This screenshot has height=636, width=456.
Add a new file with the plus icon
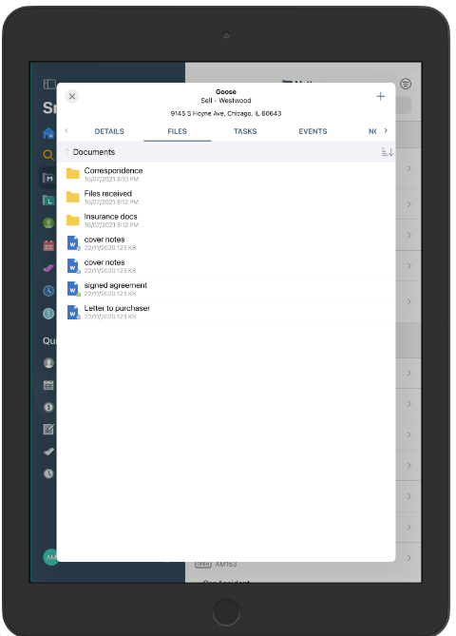(x=380, y=97)
